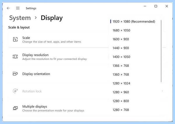The width and height of the screenshot is (175, 124).
Task: Click the breadcrumb chevron separator
Action: coord(36,17)
